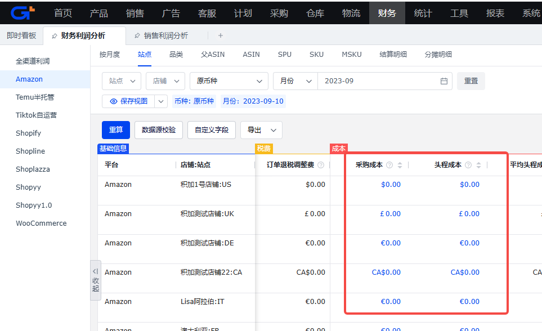Screen dimensions: 542x331
Task: Open the 仓库 top menu
Action: click(x=315, y=13)
